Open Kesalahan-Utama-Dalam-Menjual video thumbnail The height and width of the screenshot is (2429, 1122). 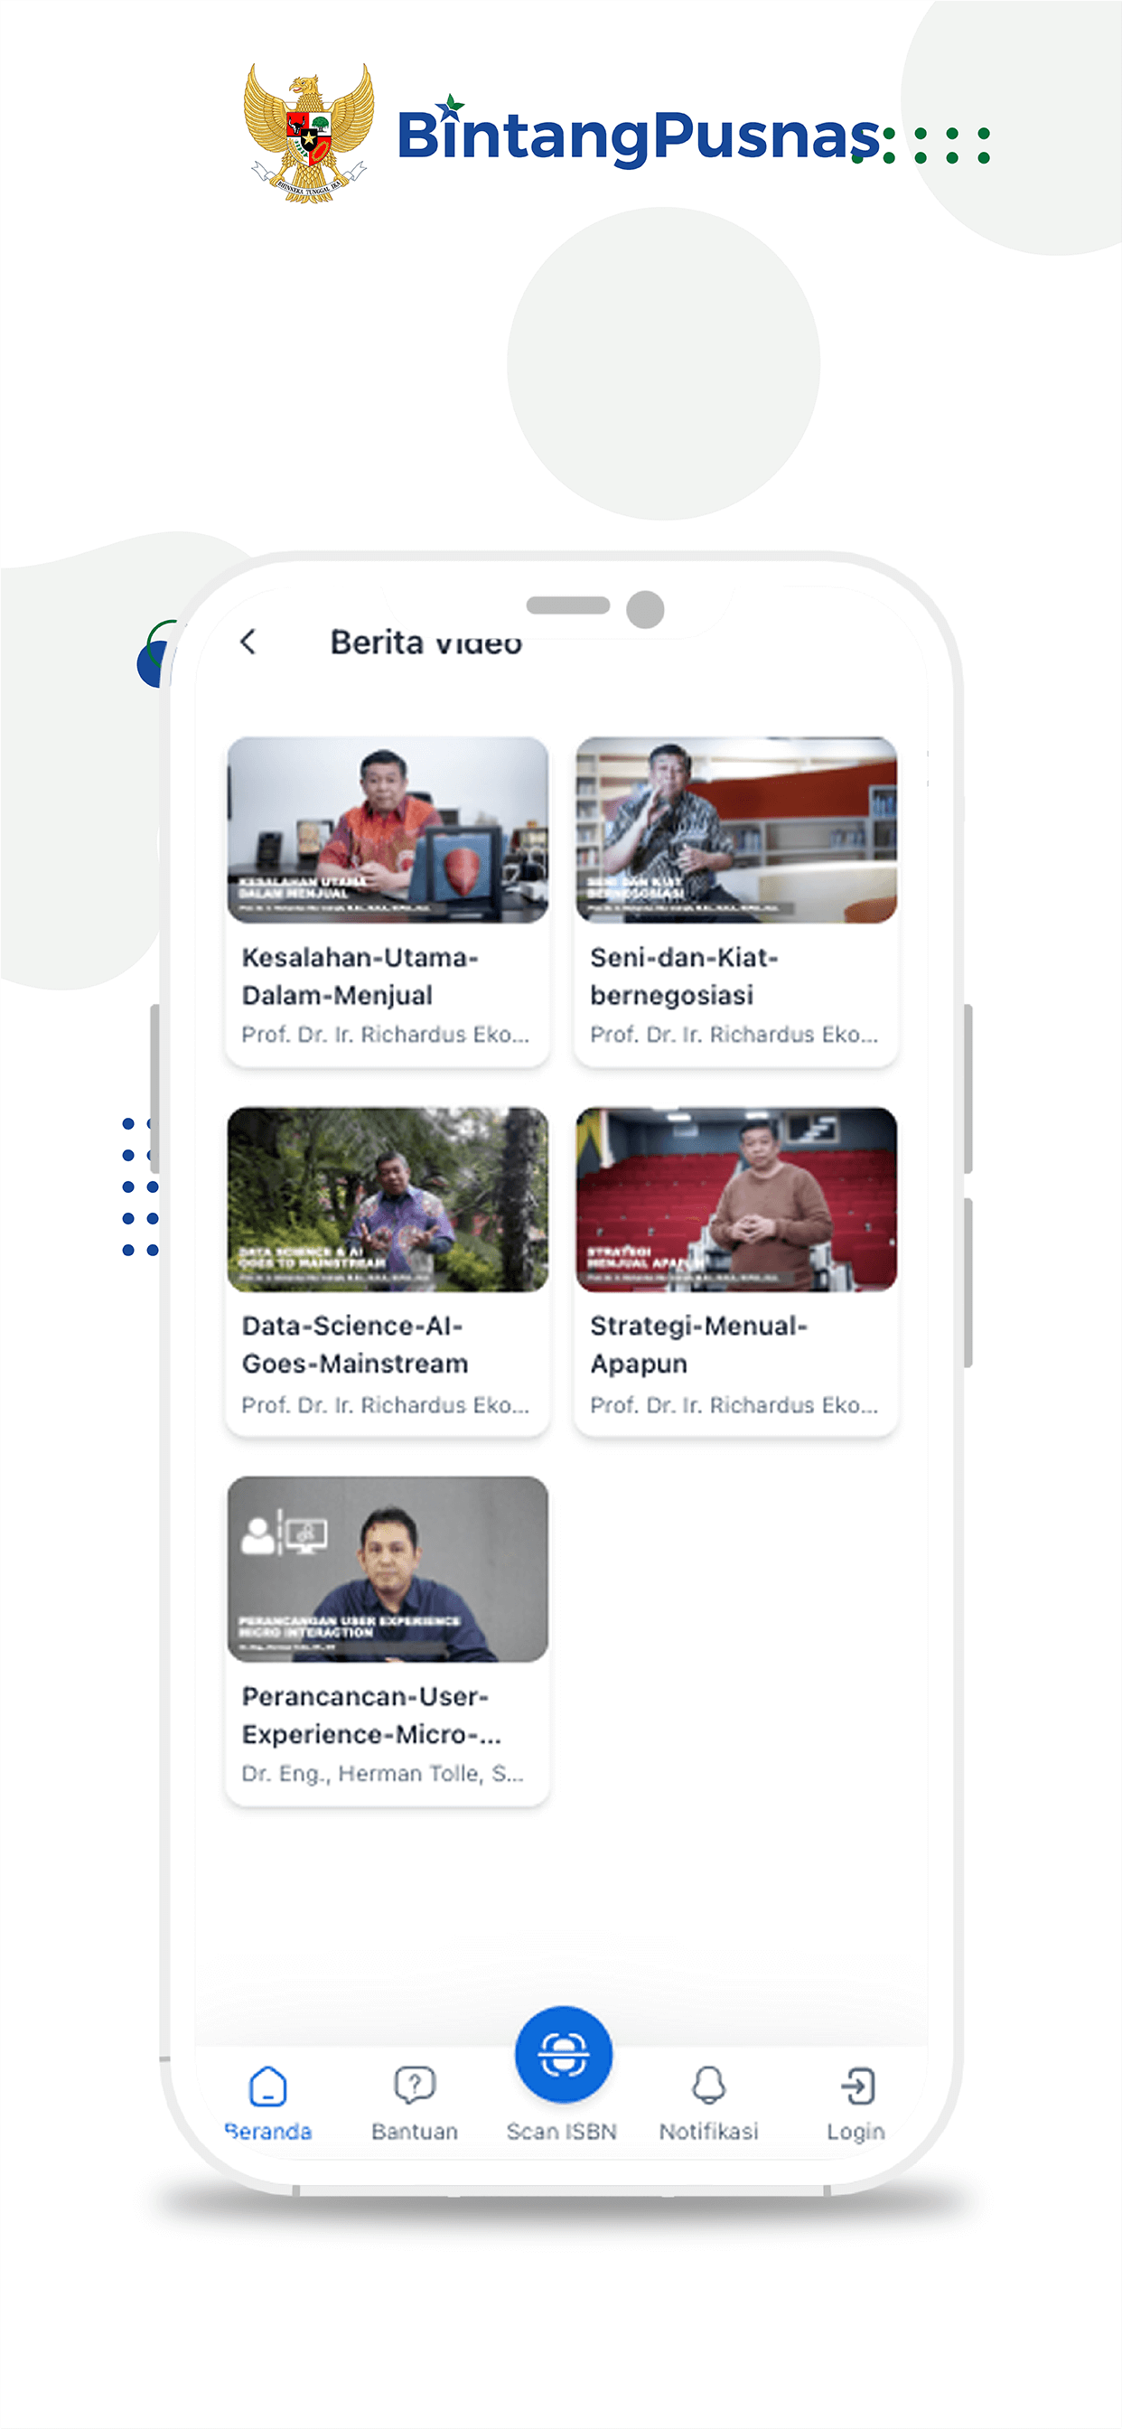388,830
